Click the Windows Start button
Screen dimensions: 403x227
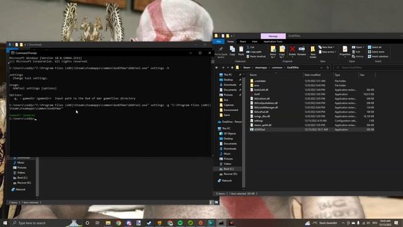point(5,223)
